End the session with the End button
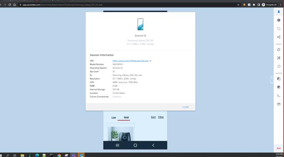284x157 pixels. click(279, 148)
